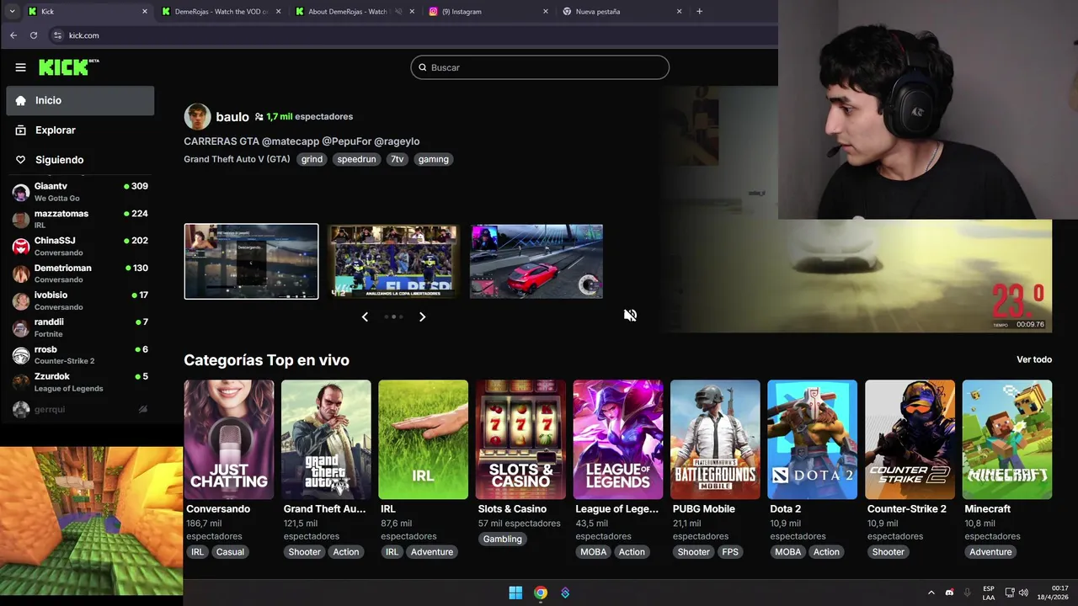
Task: Open Slots & Casino category card
Action: pyautogui.click(x=520, y=439)
